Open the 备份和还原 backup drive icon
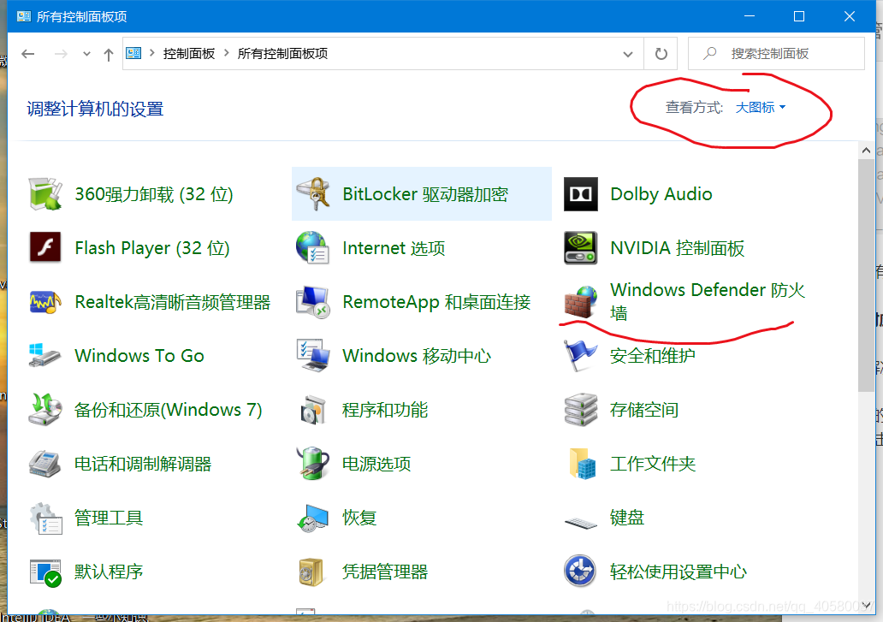 point(45,410)
